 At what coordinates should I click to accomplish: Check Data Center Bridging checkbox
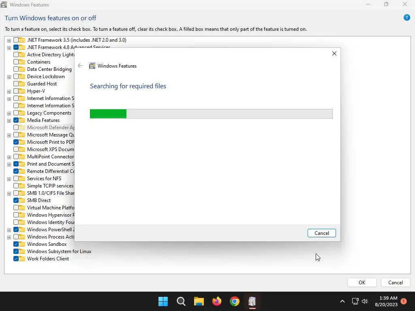coord(16,69)
